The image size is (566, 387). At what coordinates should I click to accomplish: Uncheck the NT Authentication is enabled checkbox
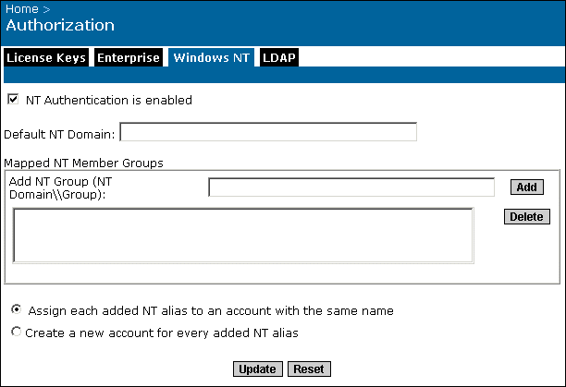click(x=13, y=99)
